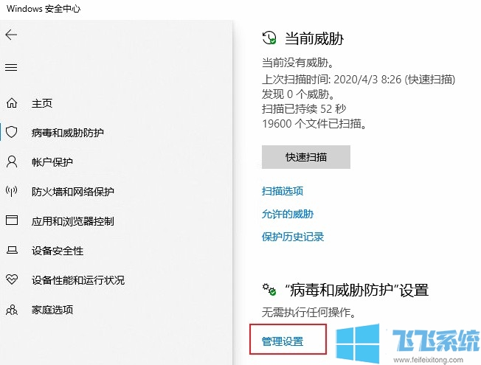This screenshot has width=481, height=365.
Task: Click the window icon for 应用和浏览器控制
Action: 11,220
